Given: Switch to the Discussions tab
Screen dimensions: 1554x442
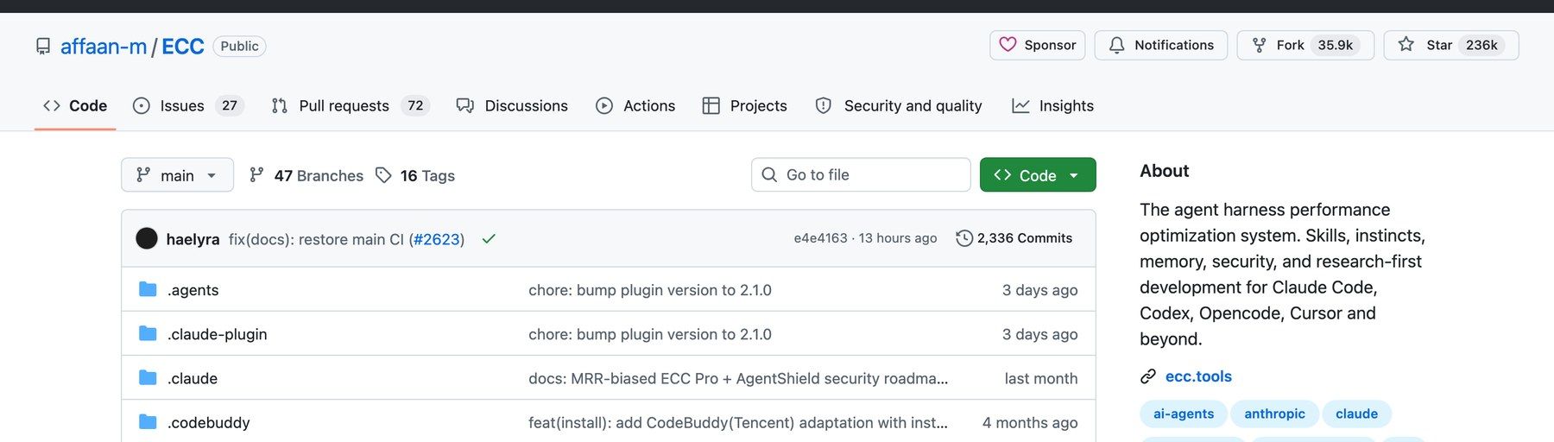Looking at the screenshot, I should pos(512,106).
